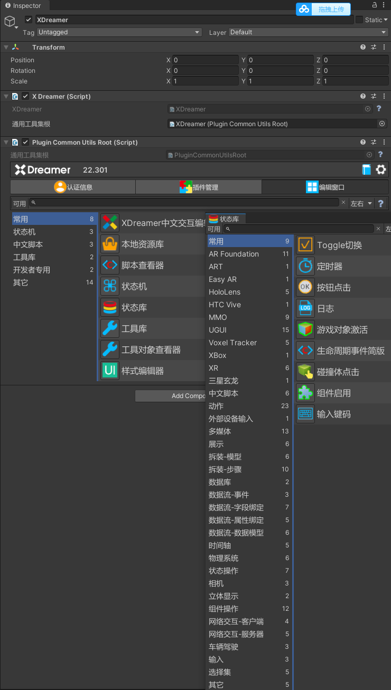Select AR Foundation category
391x690 pixels.
point(249,254)
